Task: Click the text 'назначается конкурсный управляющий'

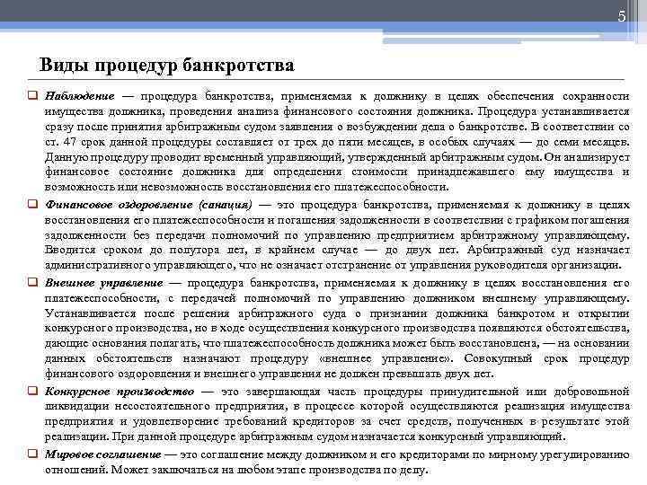Action: pyautogui.click(x=457, y=436)
